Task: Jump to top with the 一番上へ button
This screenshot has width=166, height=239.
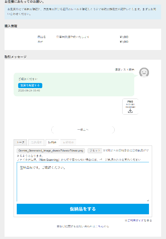Action: 83,130
